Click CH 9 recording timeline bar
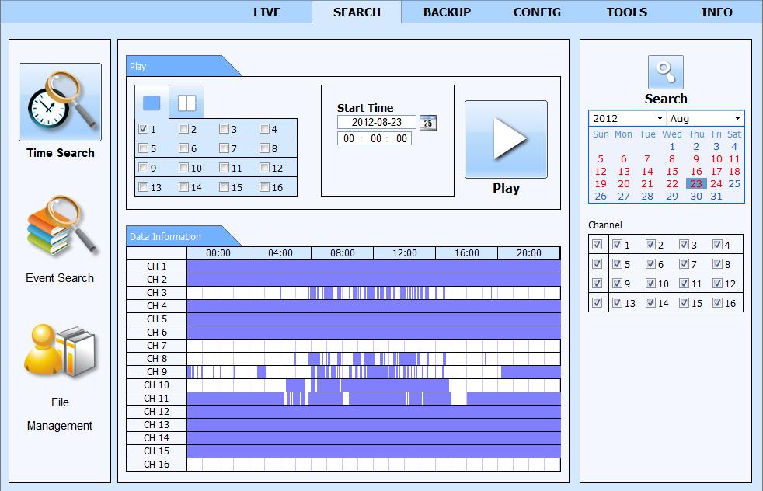Viewport: 763px width, 491px height. (x=374, y=372)
